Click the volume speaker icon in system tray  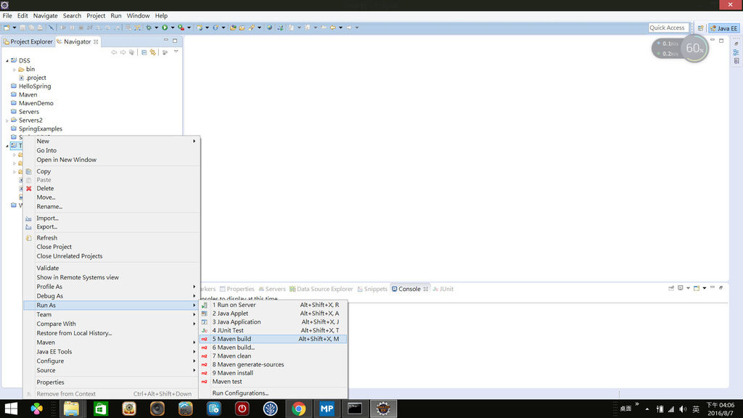pyautogui.click(x=683, y=409)
